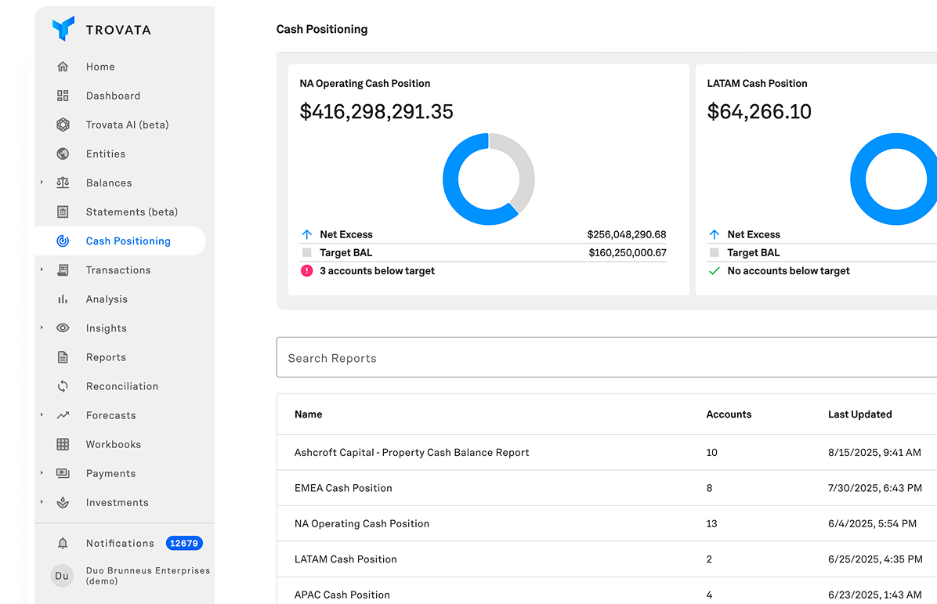Click the 12679 notifications badge

click(184, 544)
